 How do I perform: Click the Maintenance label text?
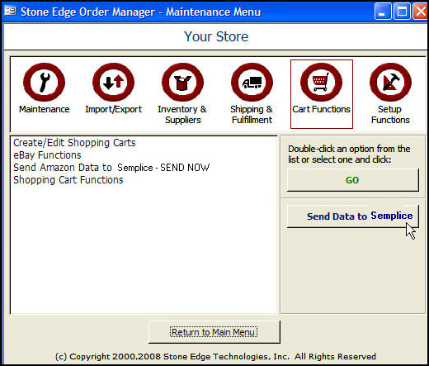(x=45, y=109)
